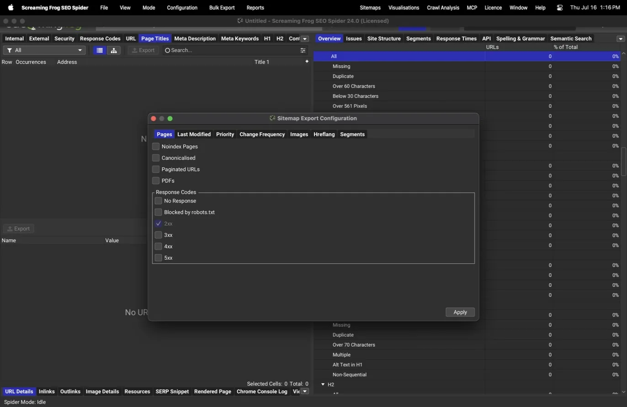Open the Apple menu
627x407 pixels.
click(11, 7)
